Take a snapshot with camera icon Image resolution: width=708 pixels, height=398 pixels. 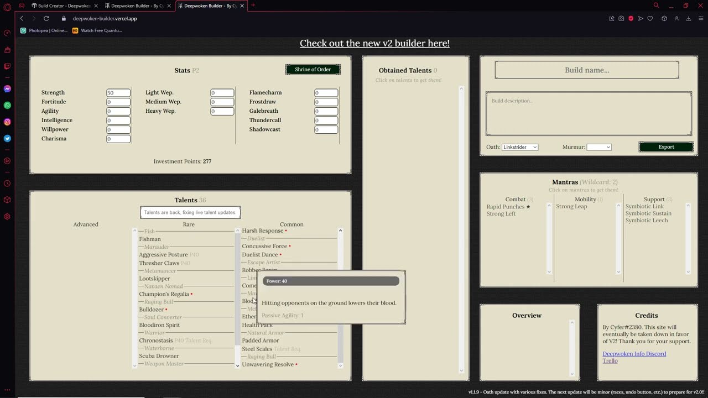[621, 18]
